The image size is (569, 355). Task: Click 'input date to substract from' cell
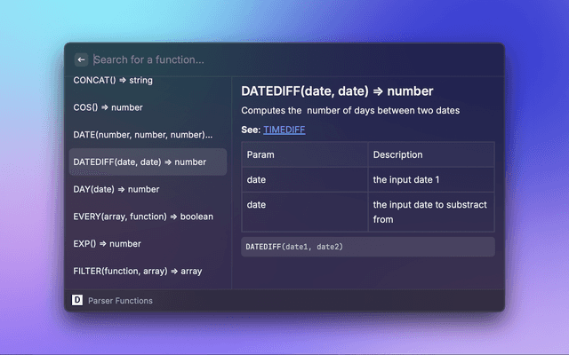(429, 211)
